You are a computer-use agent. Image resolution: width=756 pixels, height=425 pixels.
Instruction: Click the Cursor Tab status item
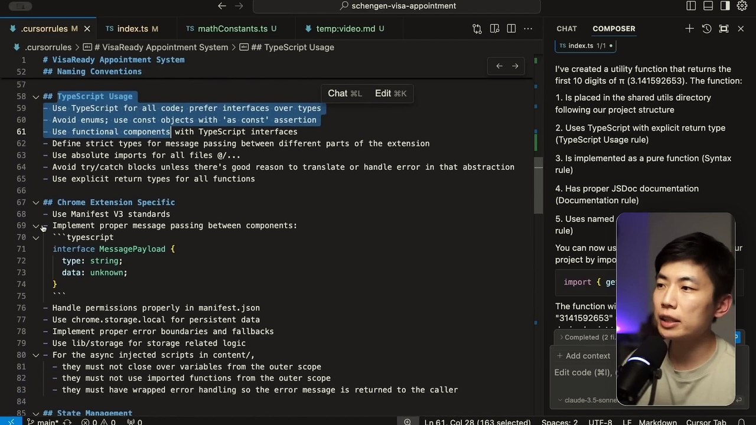[706, 421]
